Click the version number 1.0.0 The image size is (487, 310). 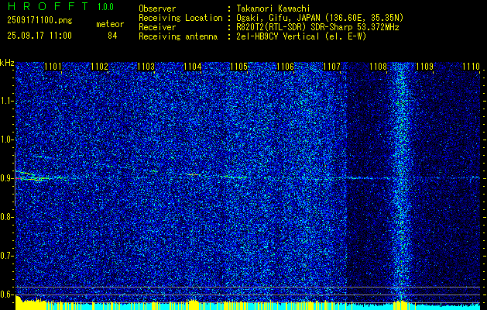pyautogui.click(x=105, y=7)
